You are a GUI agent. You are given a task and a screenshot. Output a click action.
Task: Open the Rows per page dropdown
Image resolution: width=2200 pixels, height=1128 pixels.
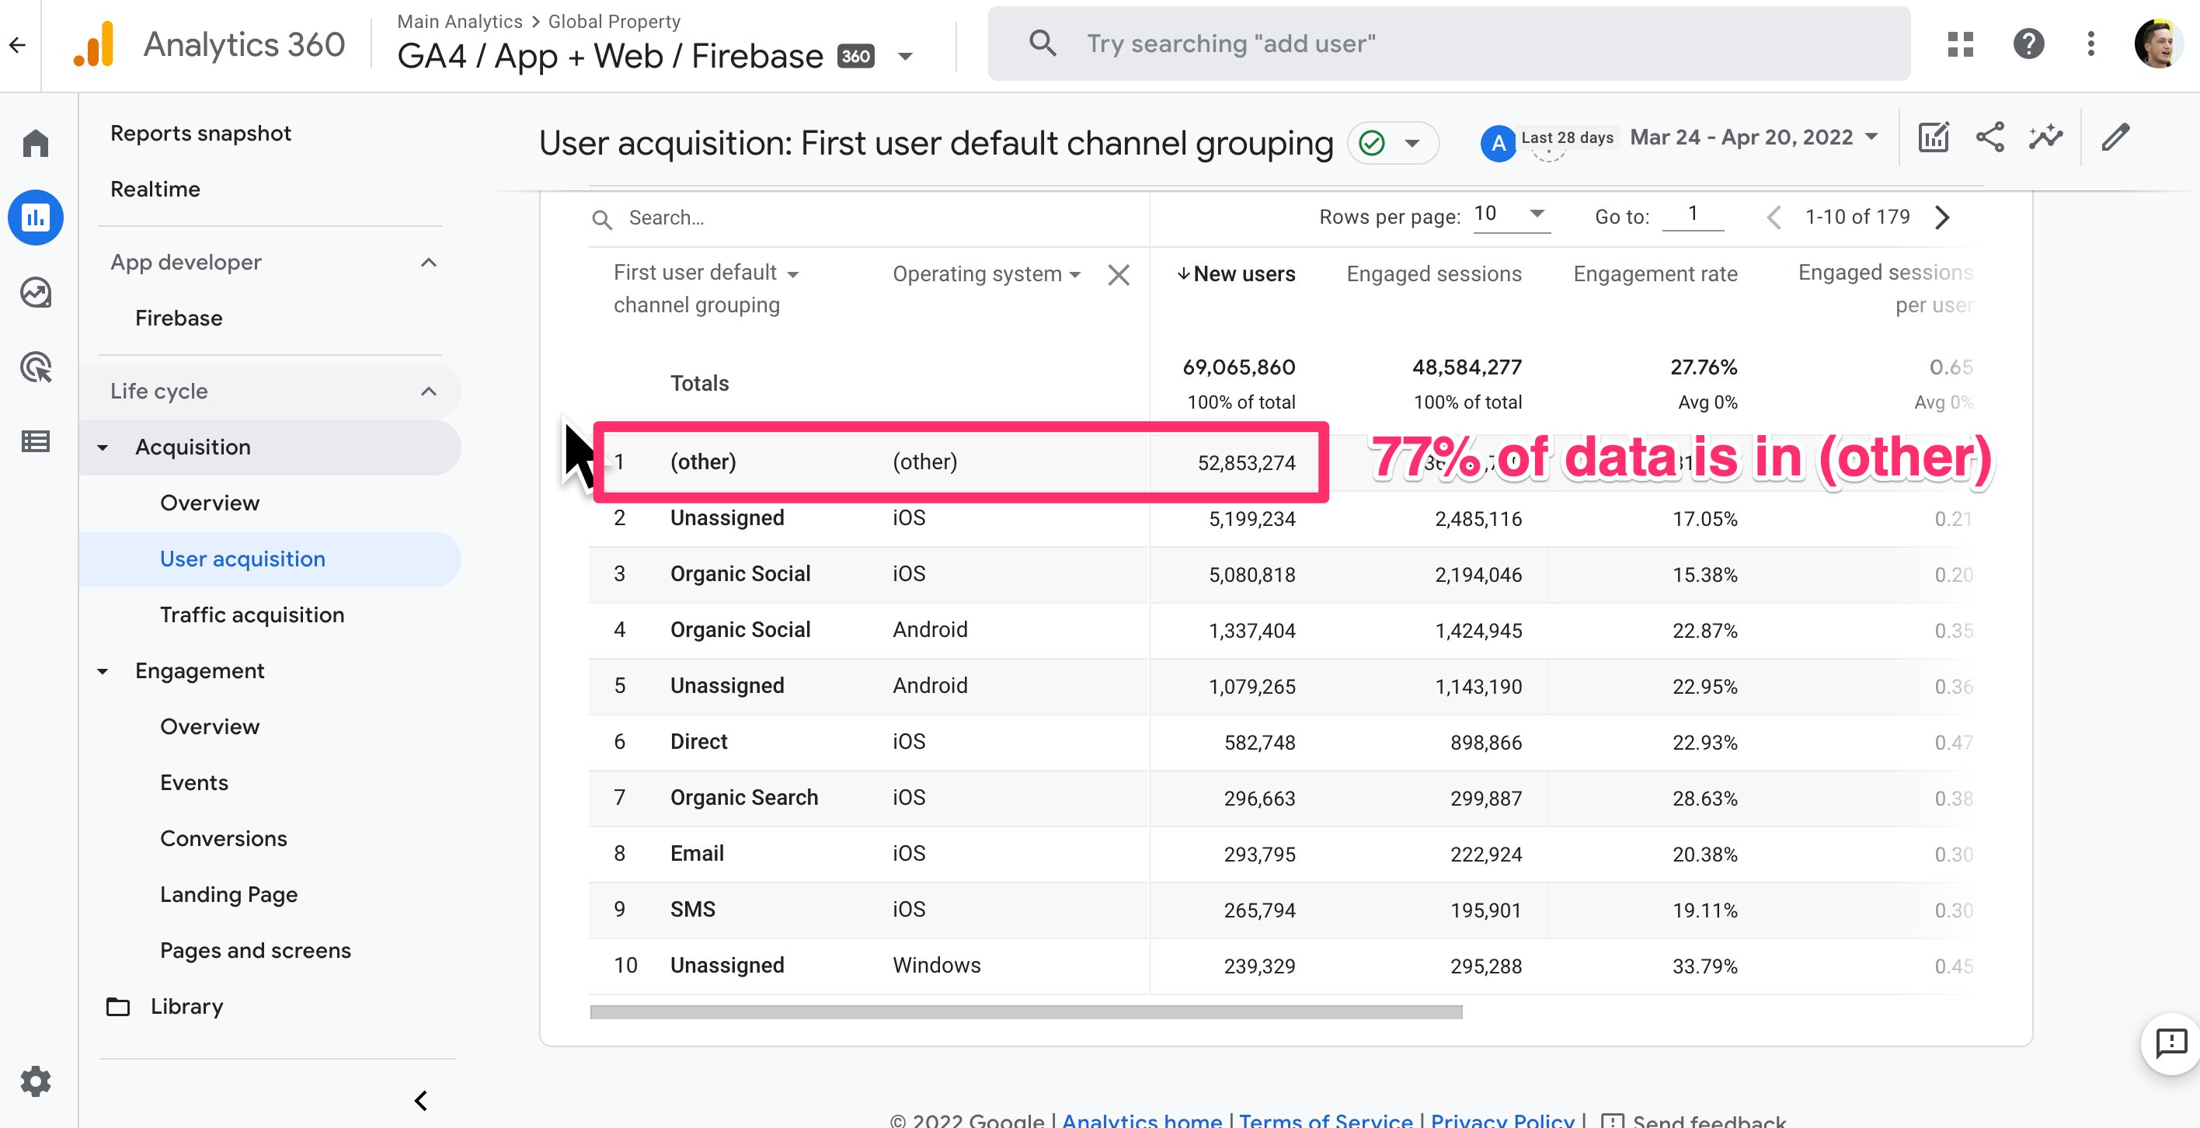(x=1510, y=214)
